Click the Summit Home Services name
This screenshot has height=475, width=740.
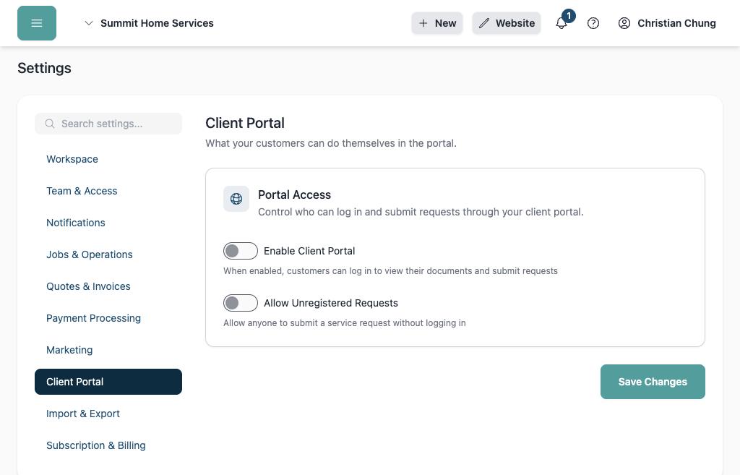pyautogui.click(x=157, y=23)
